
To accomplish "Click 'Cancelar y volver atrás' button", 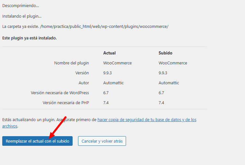I will [x=102, y=141].
